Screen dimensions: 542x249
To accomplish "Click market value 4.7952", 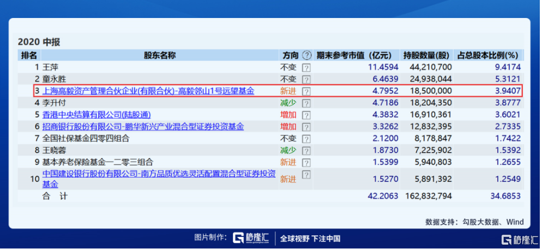I will click(386, 91).
